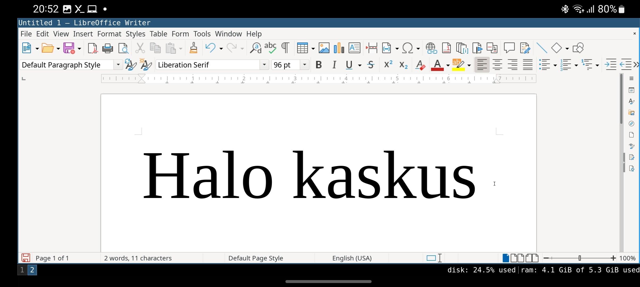Toggle Underline formatting

point(349,65)
